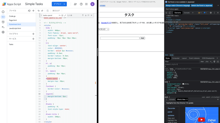This screenshot has height=123, width=220.
Task: Switch to the Computed tab
Action: pos(176,58)
